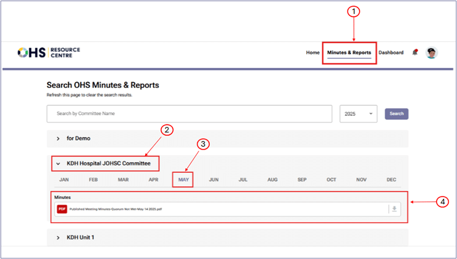
Task: Click the OHS Resource Centre logo
Action: [49, 53]
